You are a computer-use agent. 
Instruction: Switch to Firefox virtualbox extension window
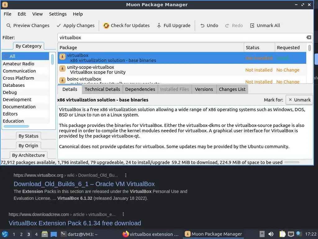pos(151,234)
